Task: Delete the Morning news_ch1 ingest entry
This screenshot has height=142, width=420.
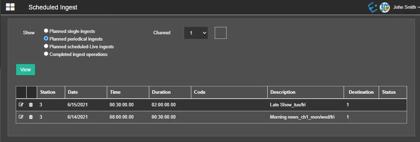Action: (31, 117)
